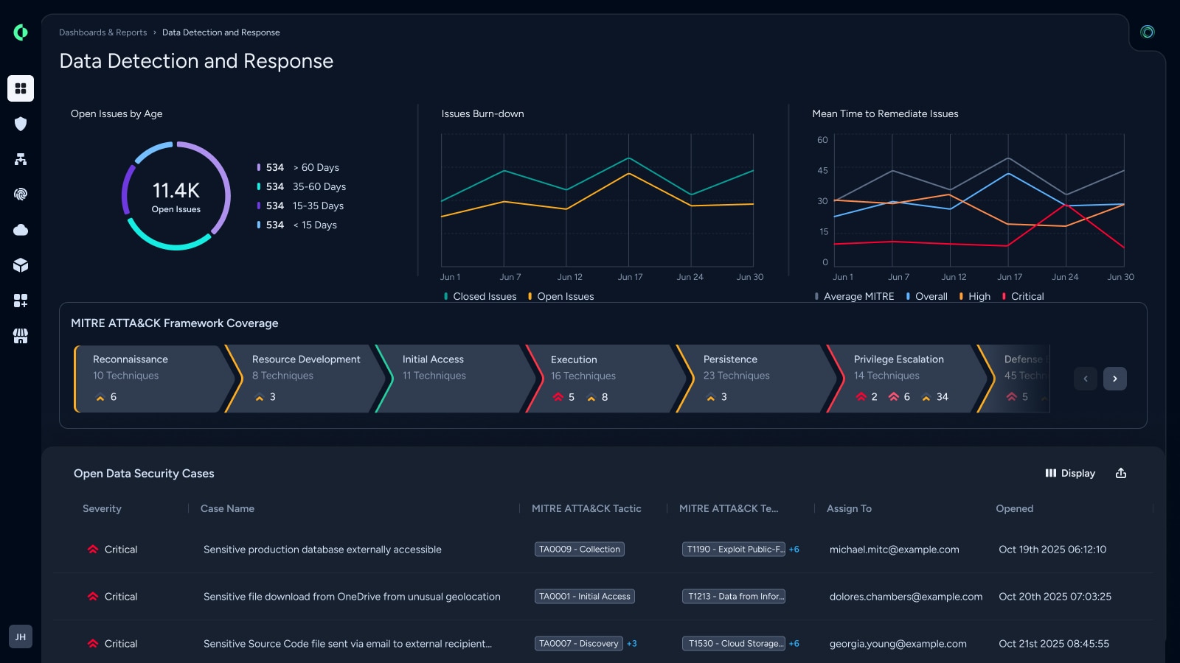This screenshot has width=1180, height=663.
Task: Click the fingerprint icon in sidebar
Action: [x=21, y=194]
